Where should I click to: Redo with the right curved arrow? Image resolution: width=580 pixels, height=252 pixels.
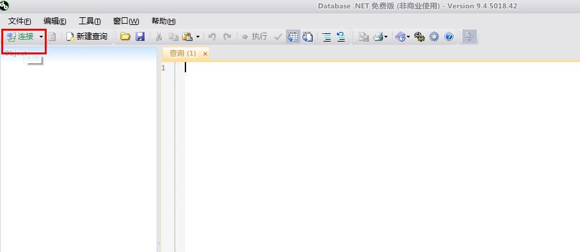click(227, 36)
